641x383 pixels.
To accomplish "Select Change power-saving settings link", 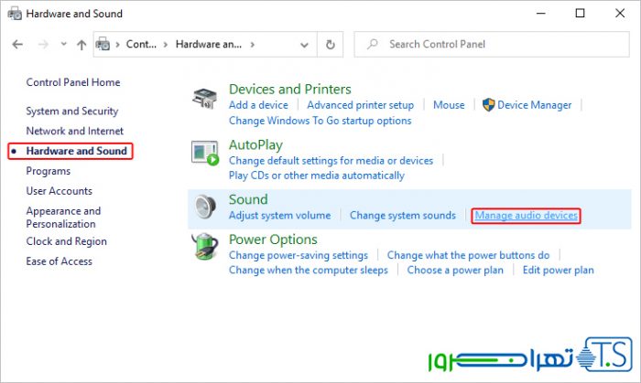I will [x=298, y=255].
